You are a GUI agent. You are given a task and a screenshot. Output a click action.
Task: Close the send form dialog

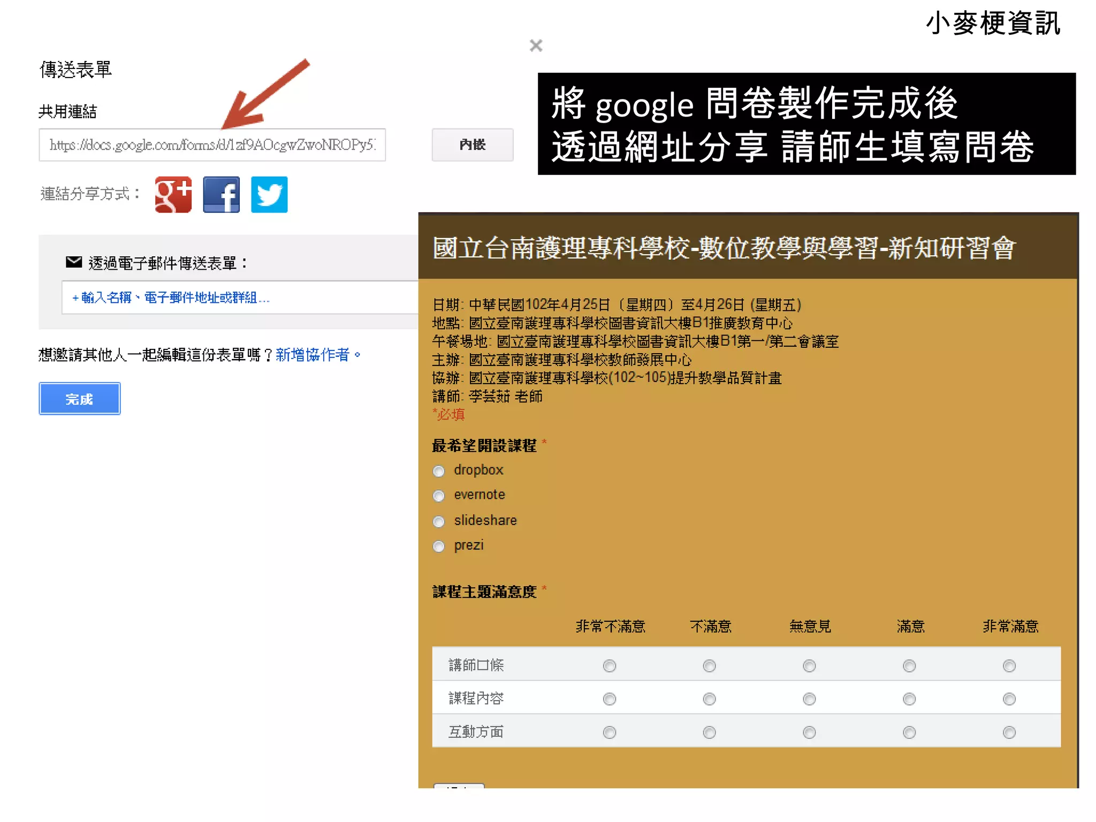click(536, 45)
